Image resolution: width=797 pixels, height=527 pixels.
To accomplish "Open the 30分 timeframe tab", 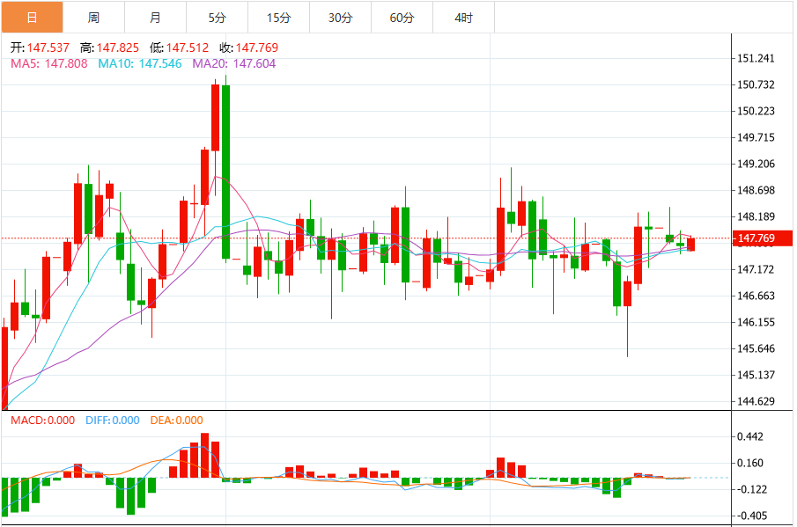I will click(341, 18).
